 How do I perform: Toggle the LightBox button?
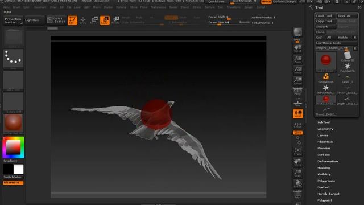pyautogui.click(x=34, y=20)
